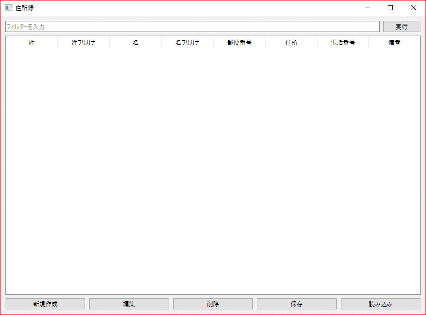
Task: Minimize the 住所録 window
Action: pyautogui.click(x=367, y=8)
